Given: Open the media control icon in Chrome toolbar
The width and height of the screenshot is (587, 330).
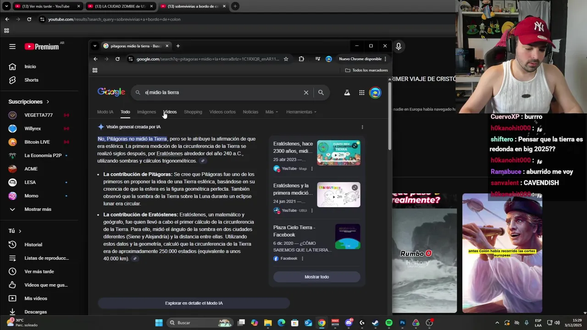Looking at the screenshot, I should click(x=317, y=59).
